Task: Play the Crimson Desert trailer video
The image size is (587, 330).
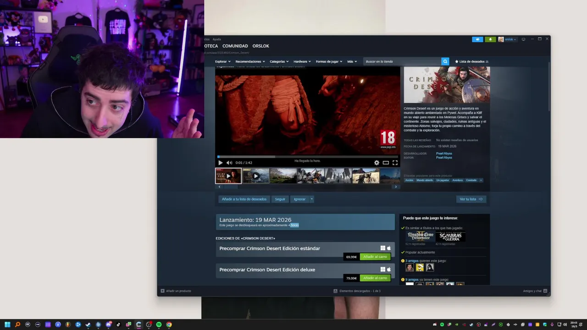Action: point(220,163)
